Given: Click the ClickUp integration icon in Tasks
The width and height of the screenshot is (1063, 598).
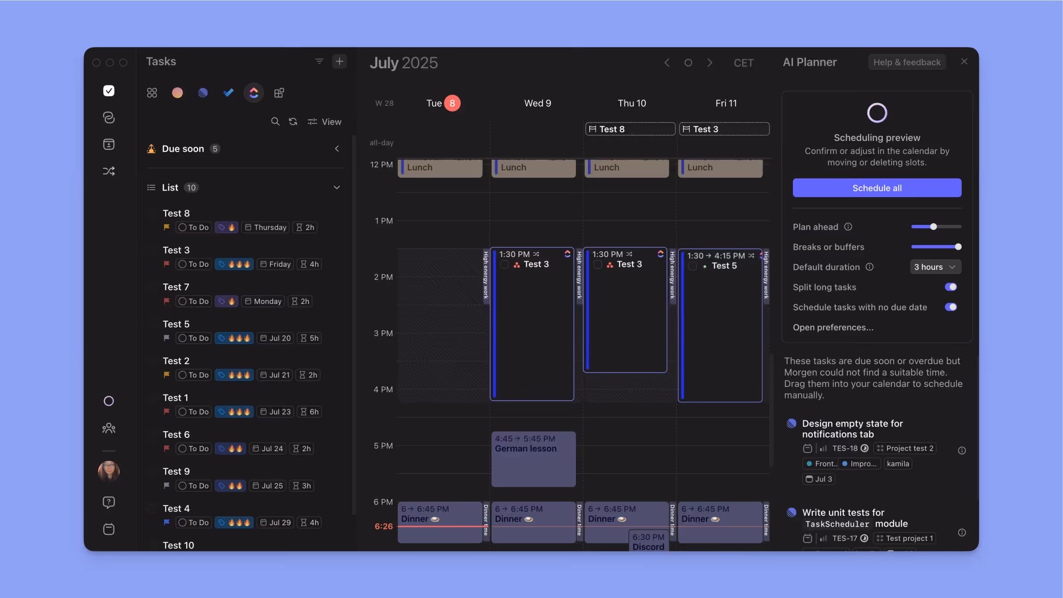Looking at the screenshot, I should pos(254,93).
